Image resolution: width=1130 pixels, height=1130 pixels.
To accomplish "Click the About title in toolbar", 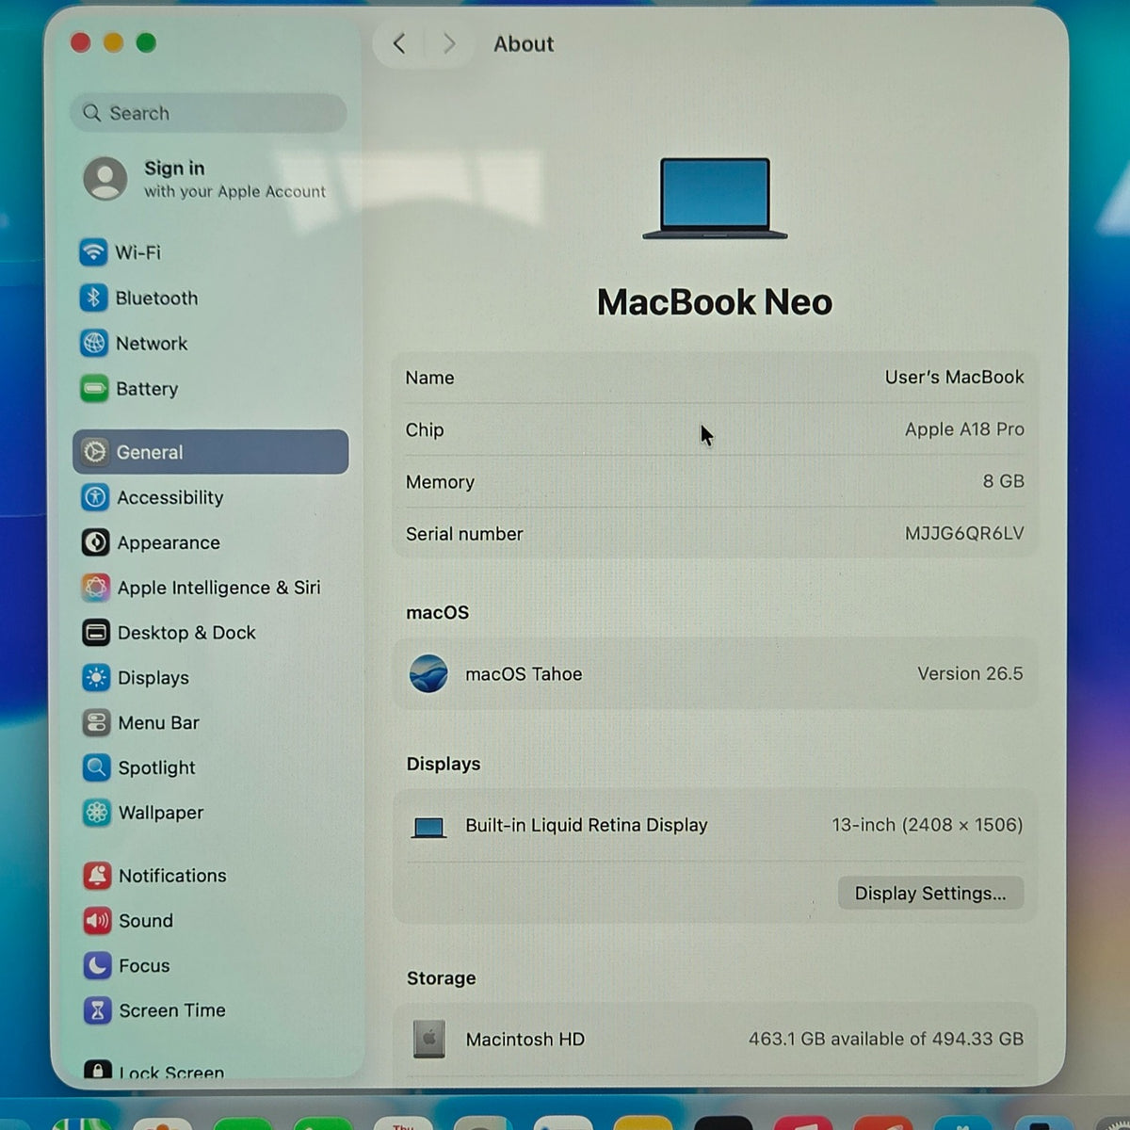I will tap(524, 44).
